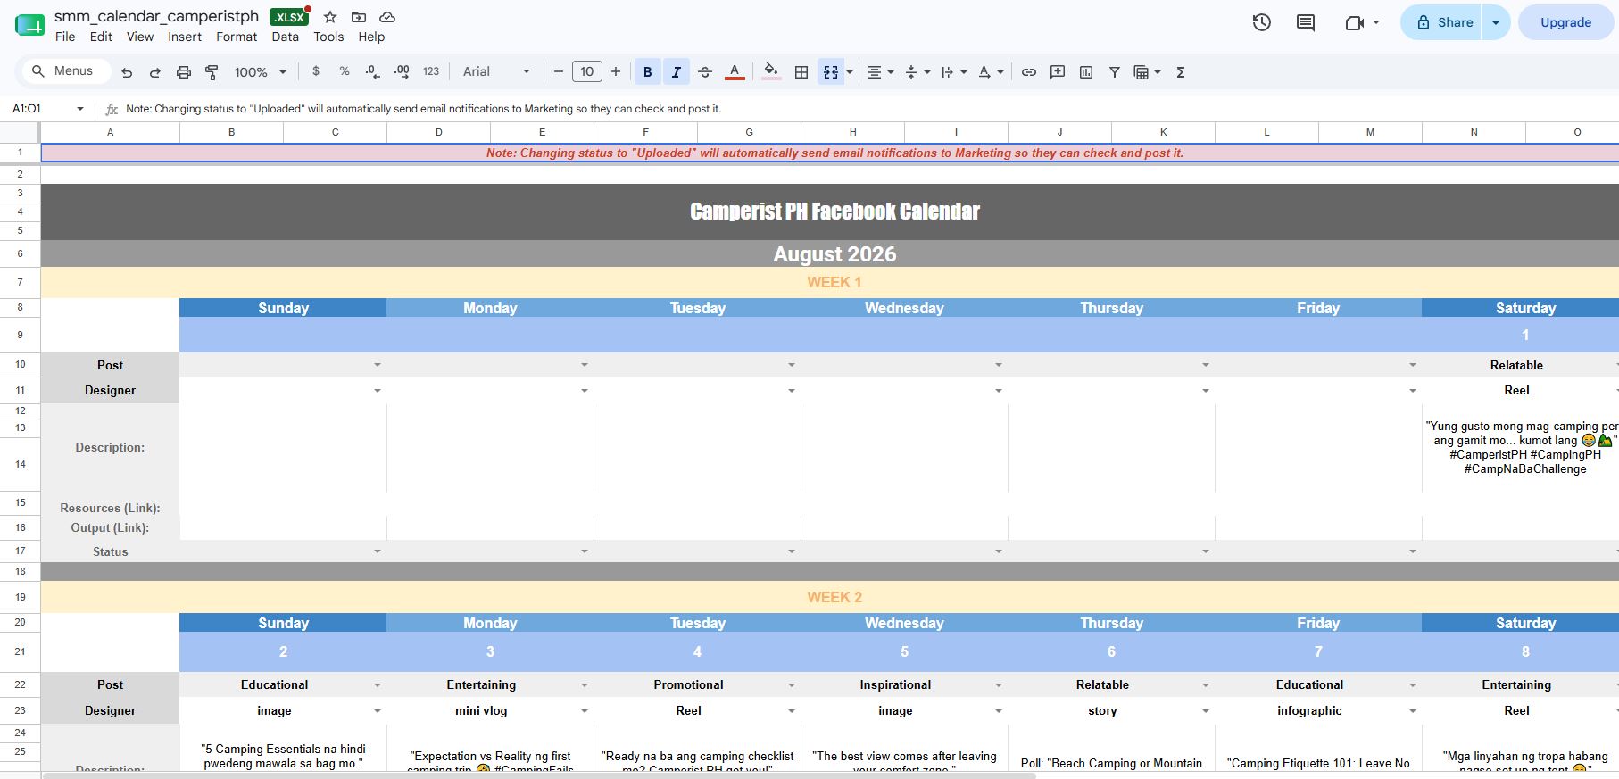1619x779 pixels.
Task: Insert a link into the cell
Action: [x=1028, y=72]
